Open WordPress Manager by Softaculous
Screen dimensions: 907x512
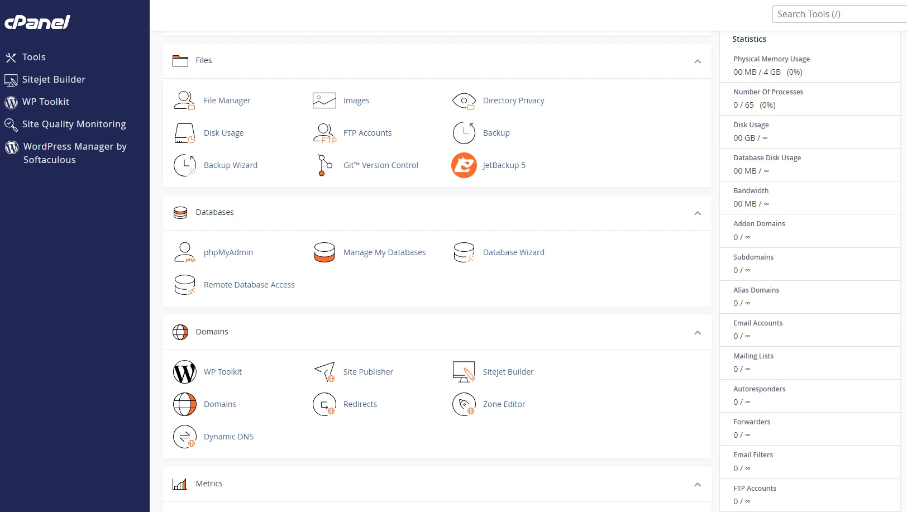[75, 153]
